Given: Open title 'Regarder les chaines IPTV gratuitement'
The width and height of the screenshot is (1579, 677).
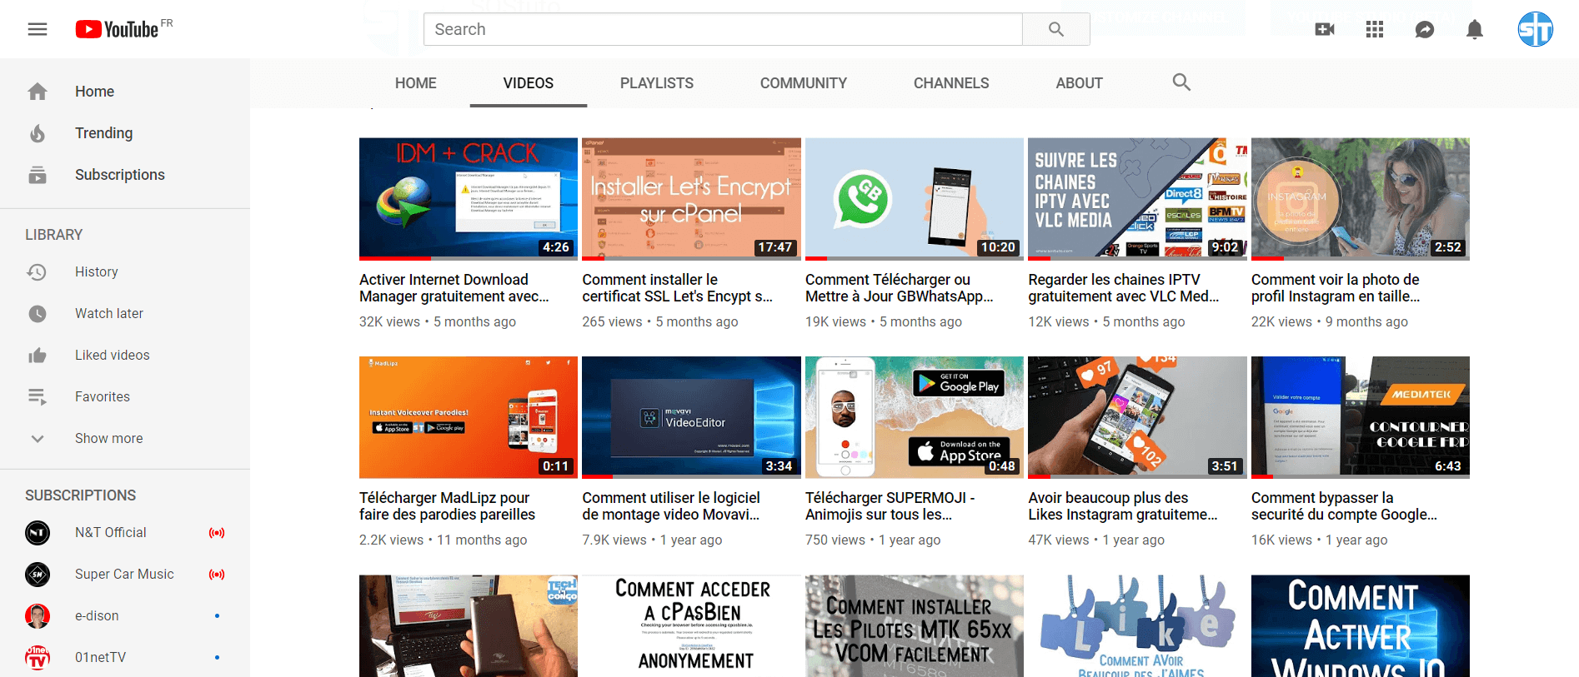Looking at the screenshot, I should click(x=1124, y=288).
